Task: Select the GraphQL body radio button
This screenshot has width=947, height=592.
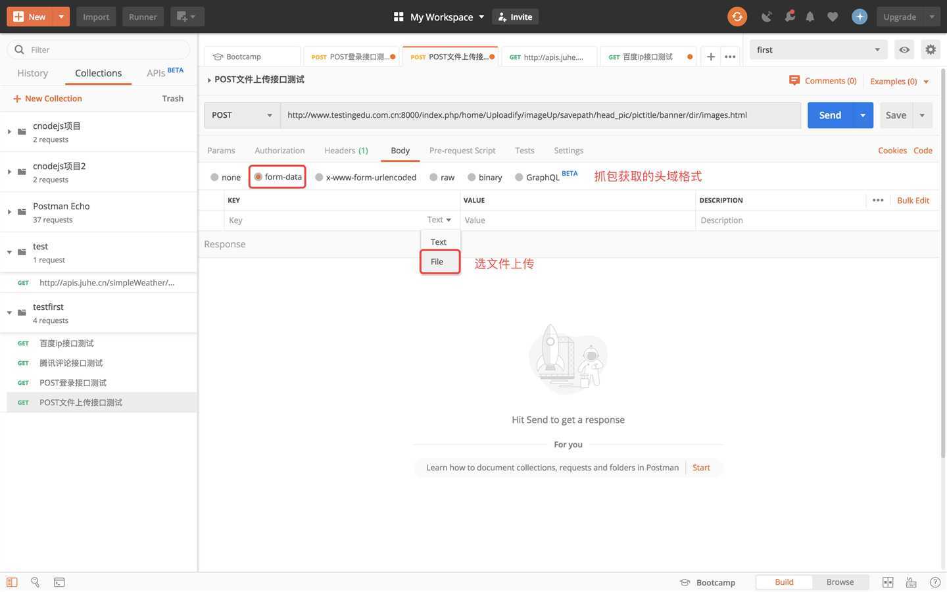Action: point(519,177)
